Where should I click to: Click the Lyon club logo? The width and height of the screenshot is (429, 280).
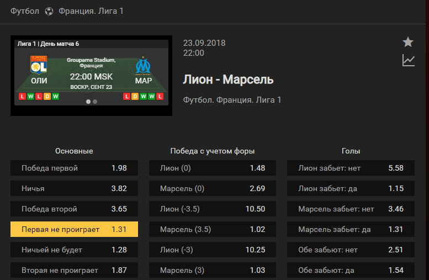click(x=39, y=65)
